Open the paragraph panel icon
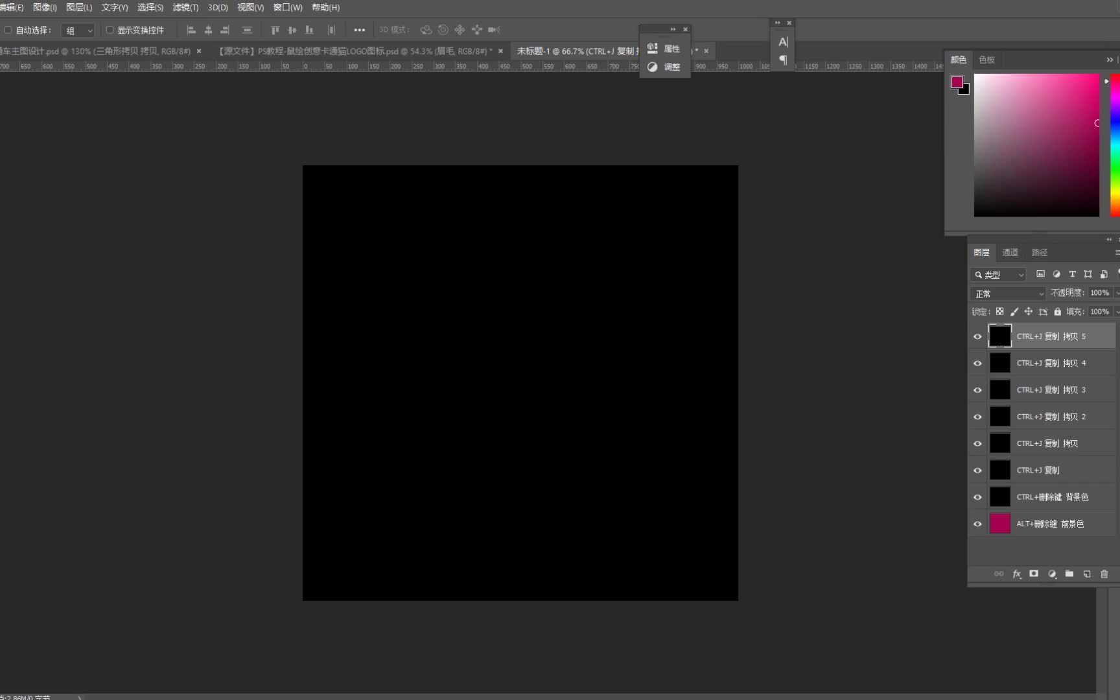 pyautogui.click(x=783, y=60)
